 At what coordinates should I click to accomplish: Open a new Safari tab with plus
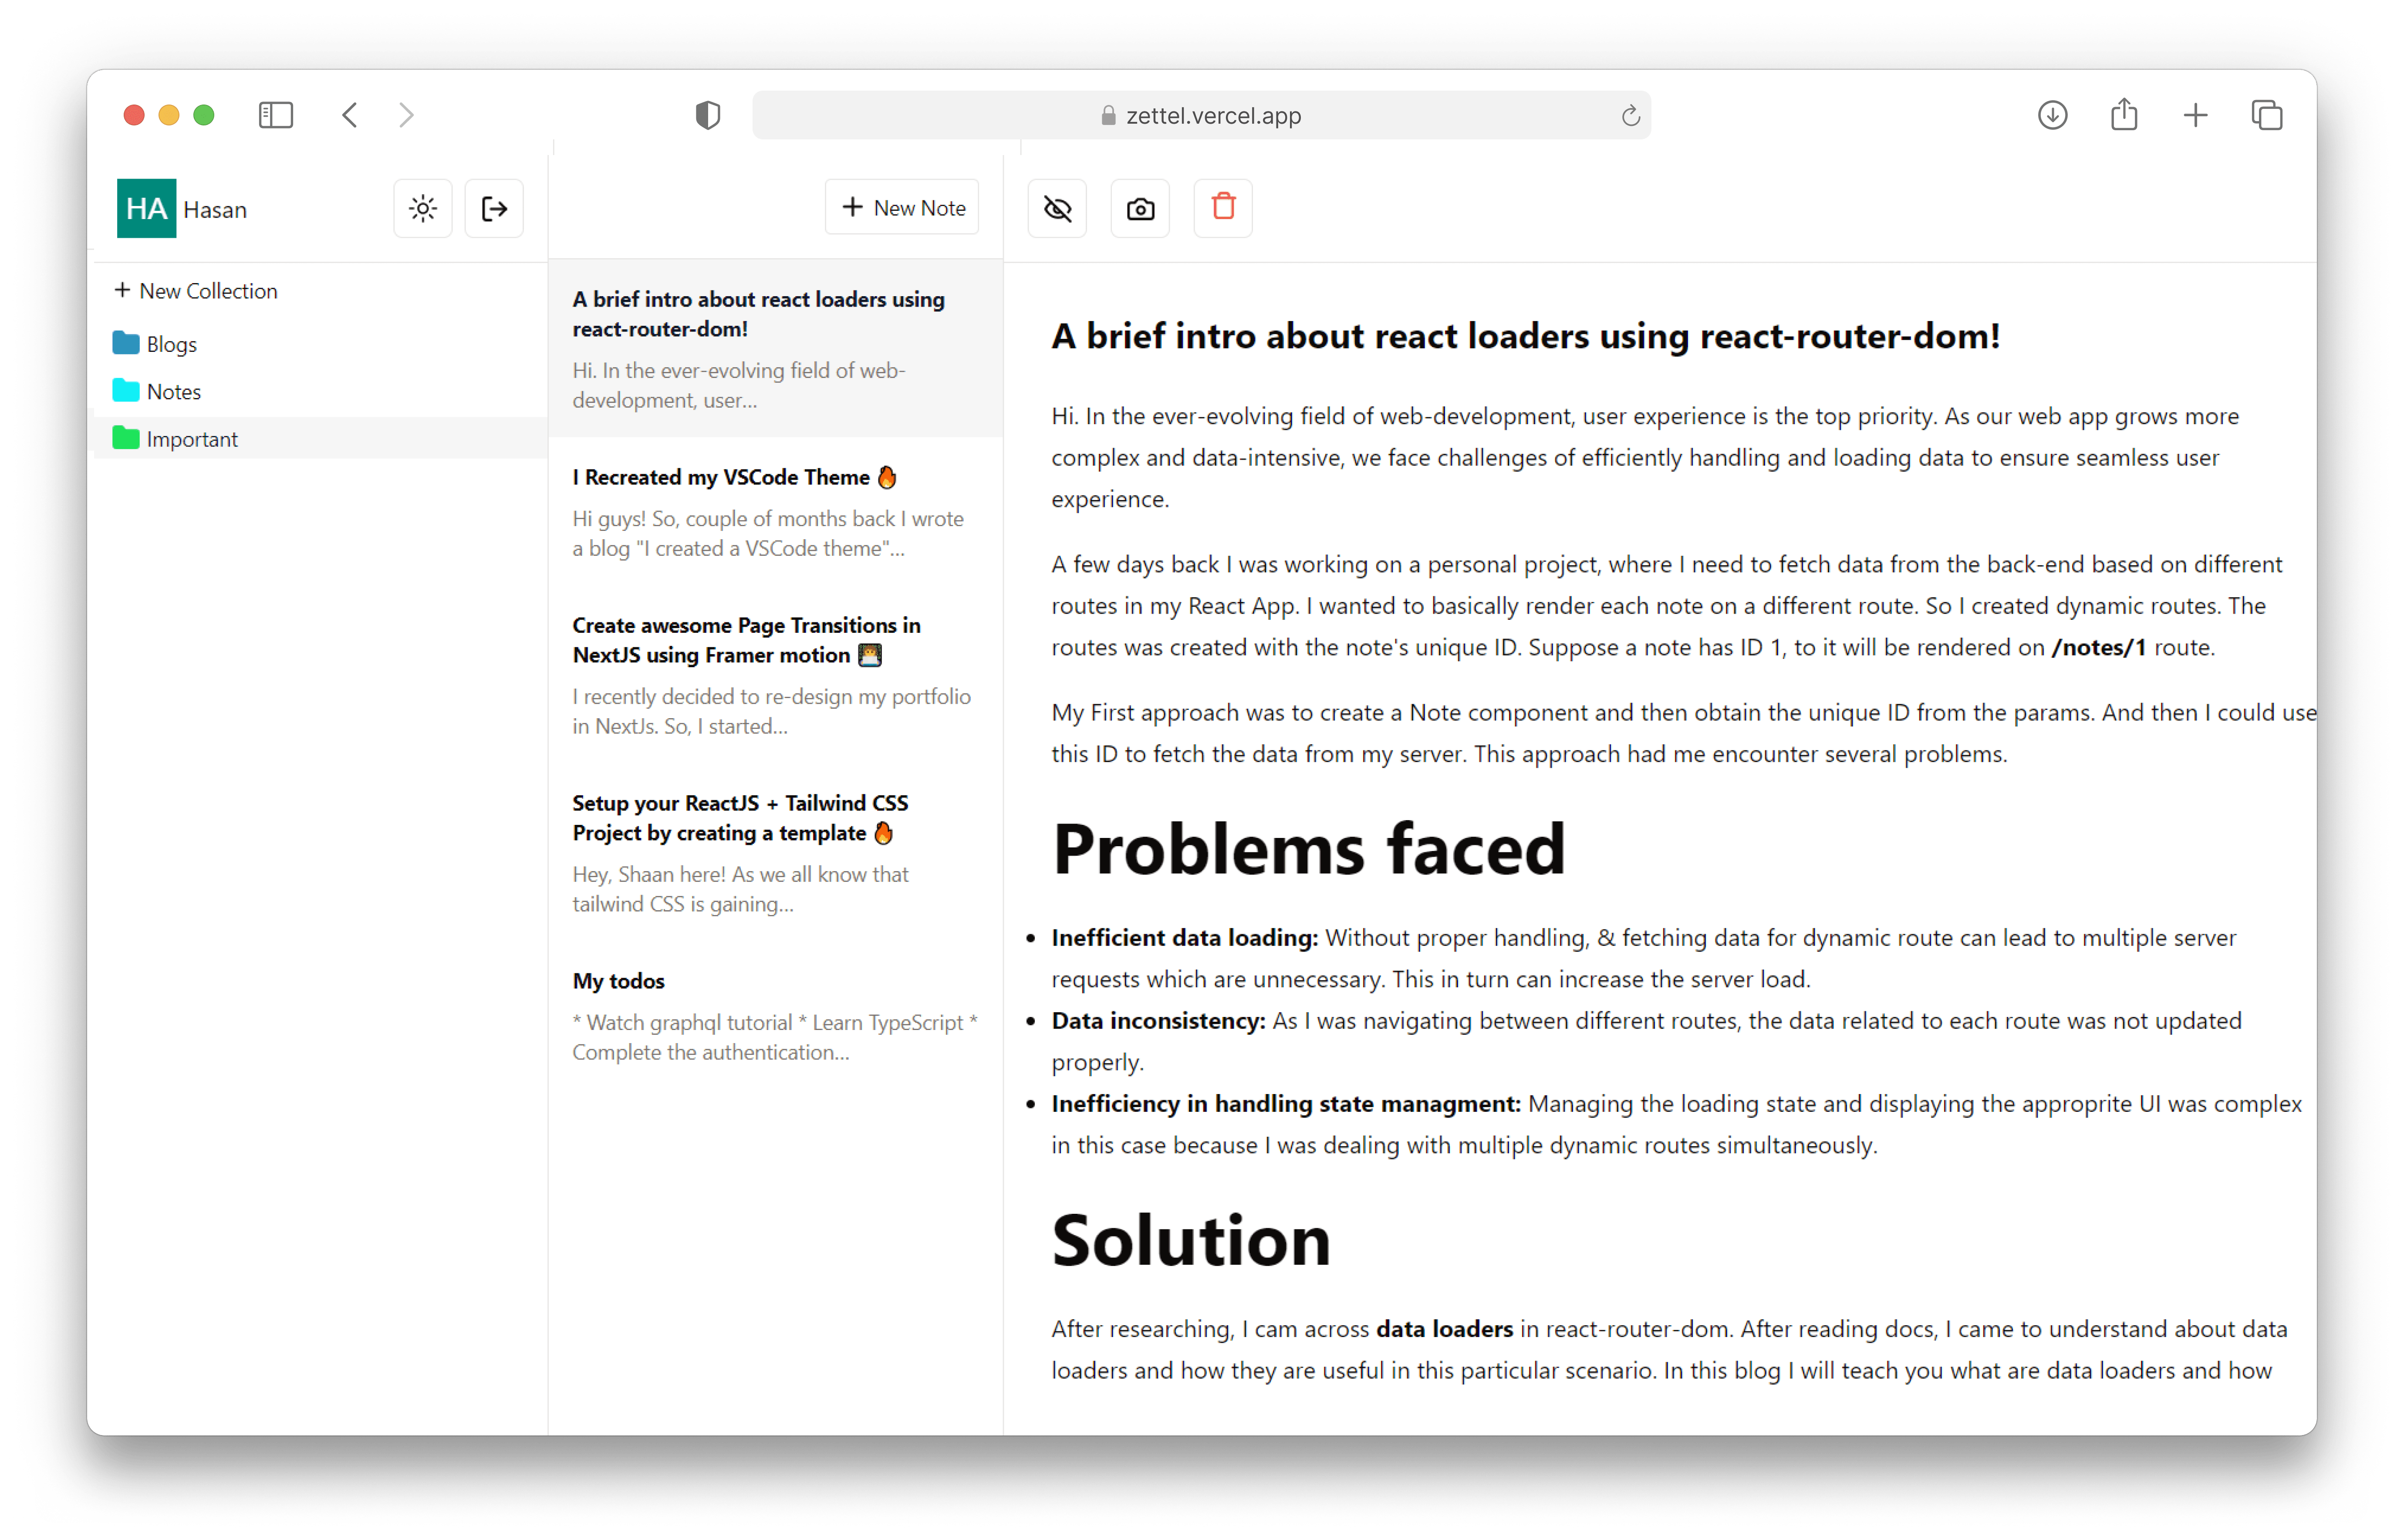[2195, 115]
